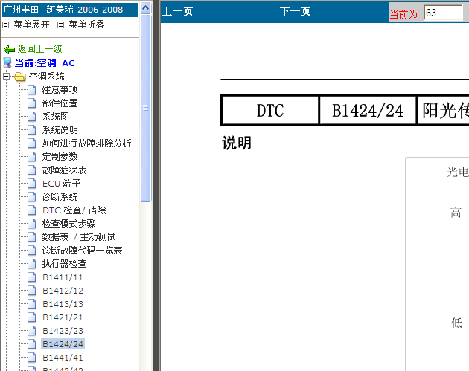Viewport: 469px width, 371px height.
Task: Click document icon beside B1423/23
Action: pyautogui.click(x=32, y=331)
